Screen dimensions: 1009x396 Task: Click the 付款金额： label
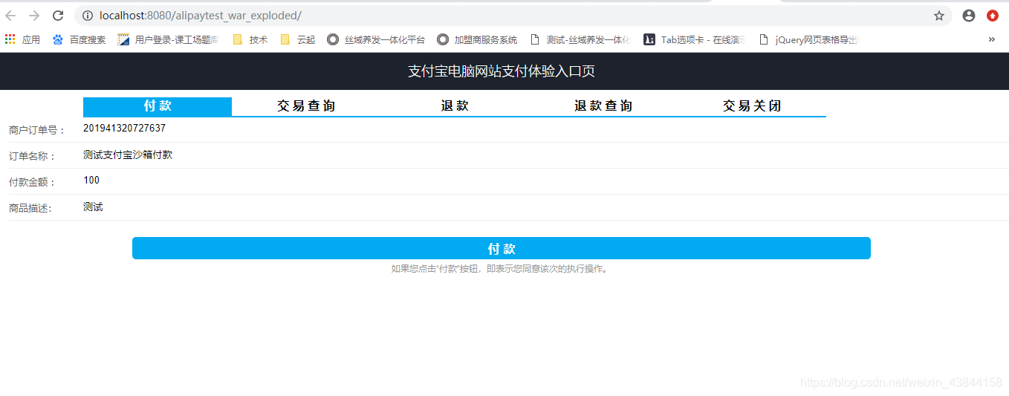(32, 182)
